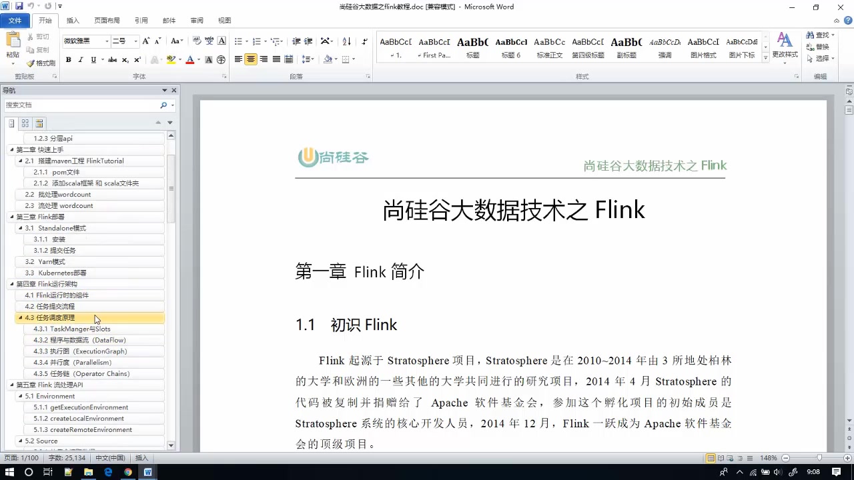
Task: Apply the 标准正文 style
Action: tap(550, 47)
